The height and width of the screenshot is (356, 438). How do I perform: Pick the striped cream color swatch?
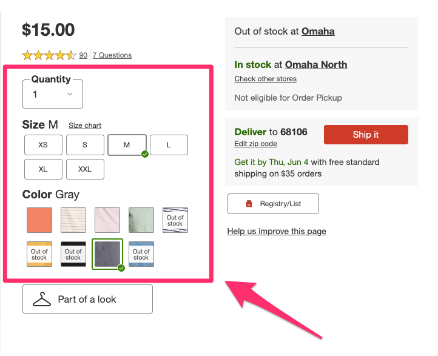(x=73, y=220)
